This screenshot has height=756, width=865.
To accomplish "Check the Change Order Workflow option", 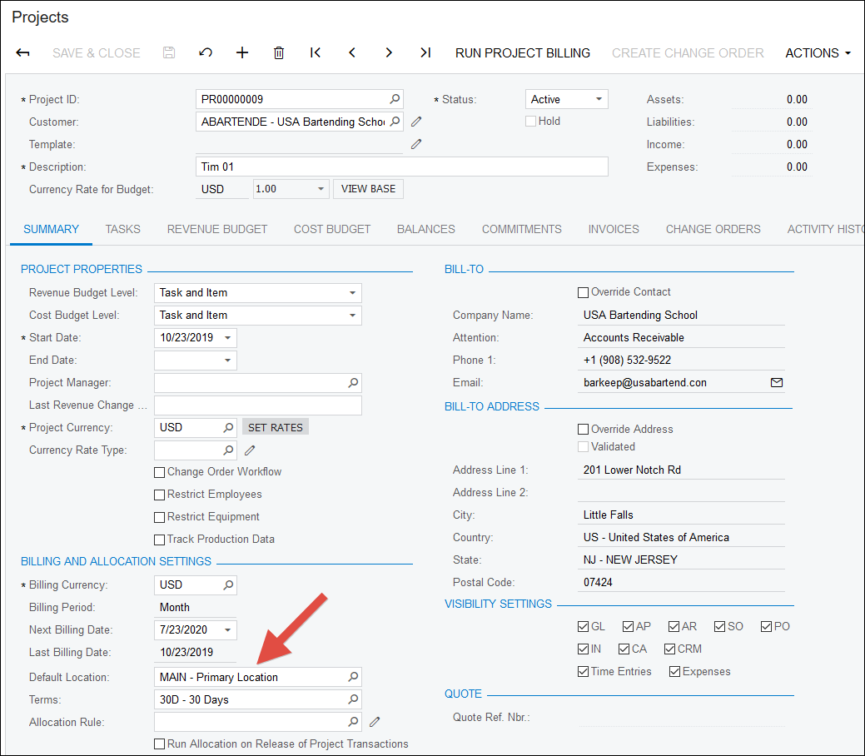I will tap(159, 471).
